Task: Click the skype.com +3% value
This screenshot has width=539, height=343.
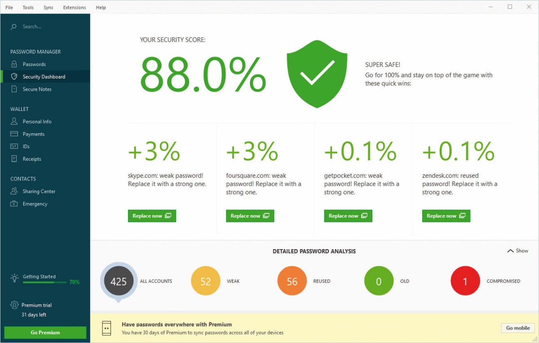Action: point(154,151)
